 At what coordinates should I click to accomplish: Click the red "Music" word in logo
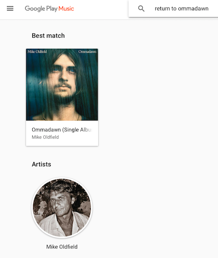point(66,9)
